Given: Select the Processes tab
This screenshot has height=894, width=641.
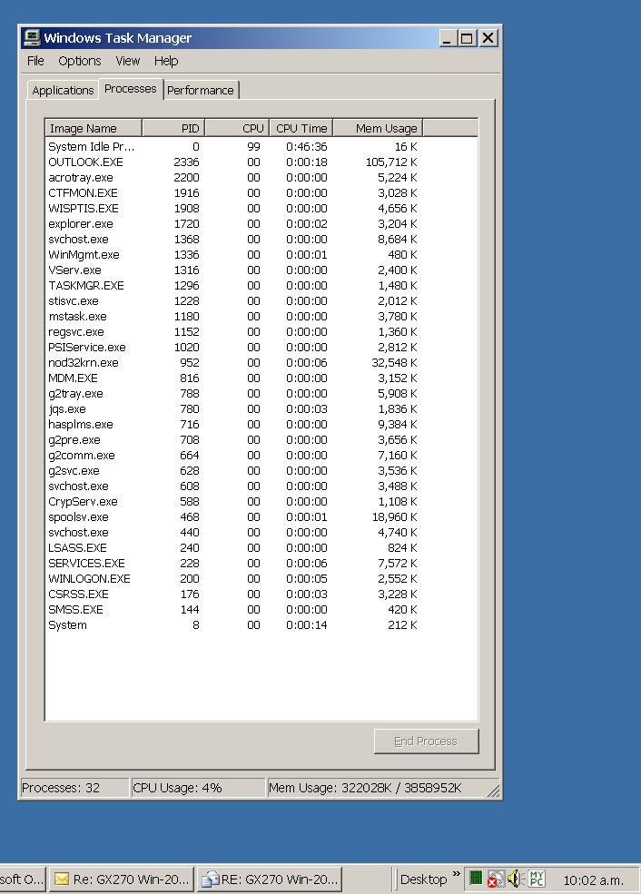Looking at the screenshot, I should 131,88.
